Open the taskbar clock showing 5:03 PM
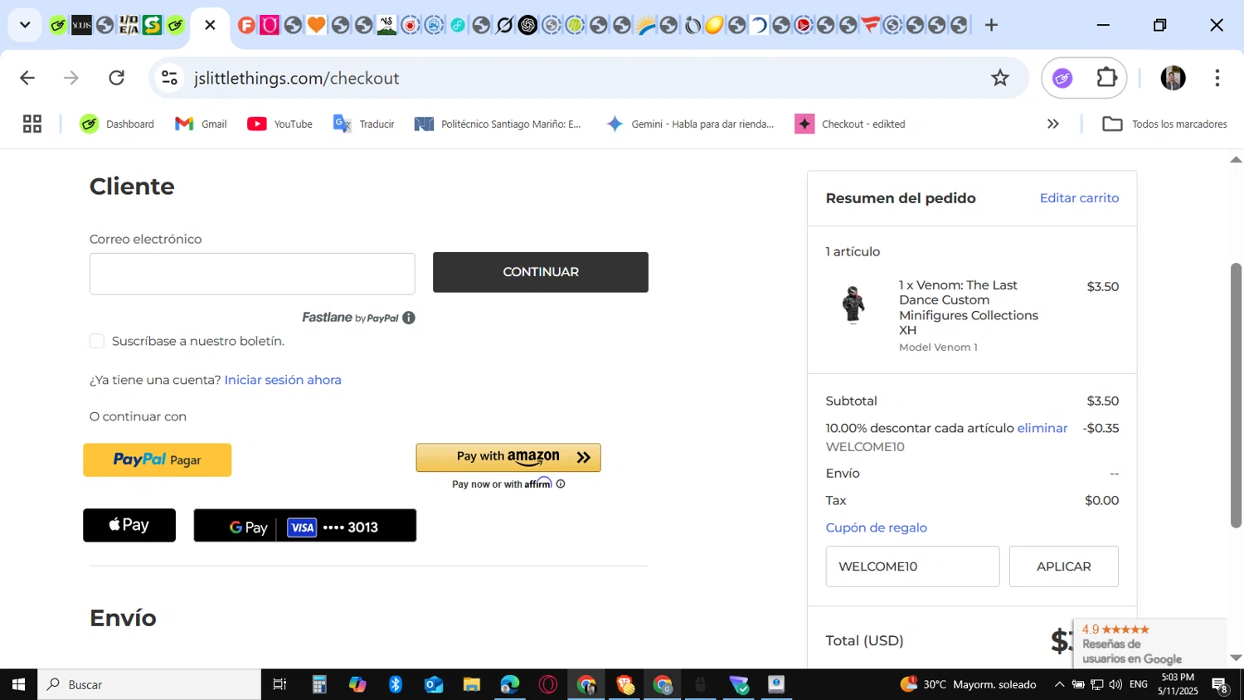The image size is (1244, 700). pos(1178,684)
